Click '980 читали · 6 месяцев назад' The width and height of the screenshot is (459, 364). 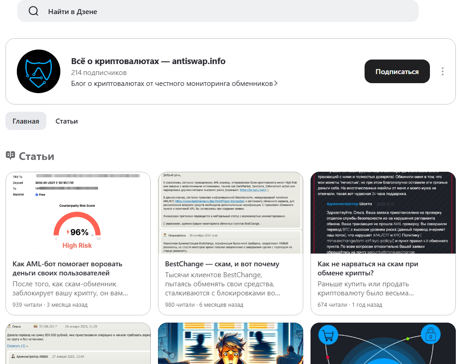204,305
